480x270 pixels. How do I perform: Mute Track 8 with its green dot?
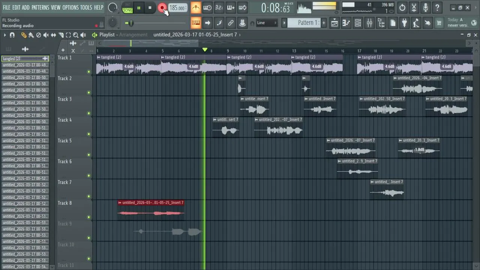(89, 217)
